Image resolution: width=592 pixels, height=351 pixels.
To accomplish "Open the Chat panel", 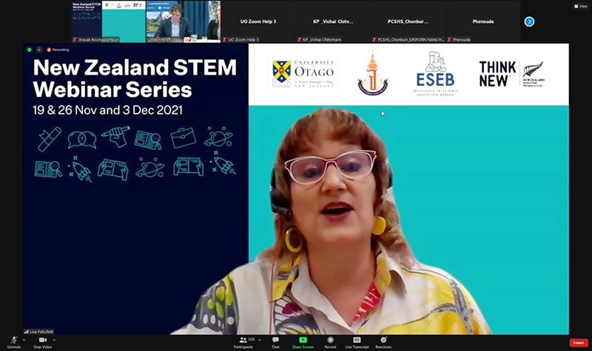I will coord(275,341).
